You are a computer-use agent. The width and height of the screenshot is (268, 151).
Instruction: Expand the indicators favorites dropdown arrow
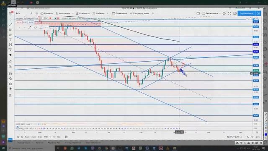pyautogui.click(x=73, y=13)
